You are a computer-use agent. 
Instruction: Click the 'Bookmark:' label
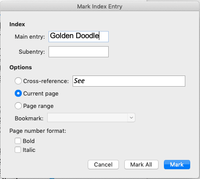pyautogui.click(x=29, y=119)
